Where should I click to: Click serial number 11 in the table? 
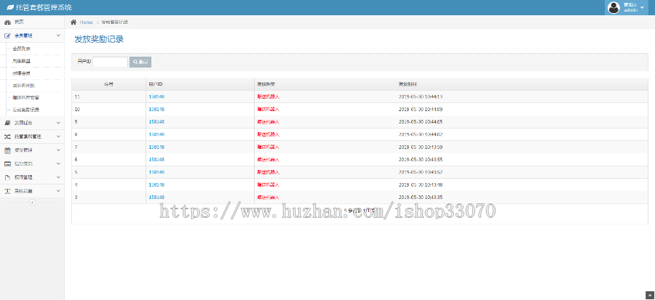click(77, 97)
